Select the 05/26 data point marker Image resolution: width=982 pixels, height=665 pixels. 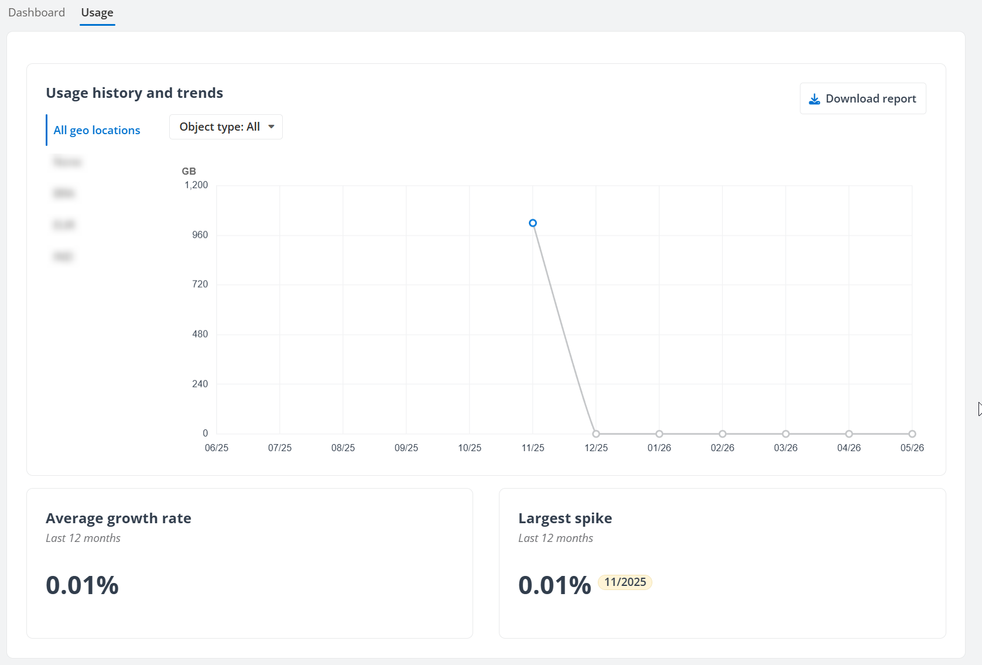coord(912,434)
